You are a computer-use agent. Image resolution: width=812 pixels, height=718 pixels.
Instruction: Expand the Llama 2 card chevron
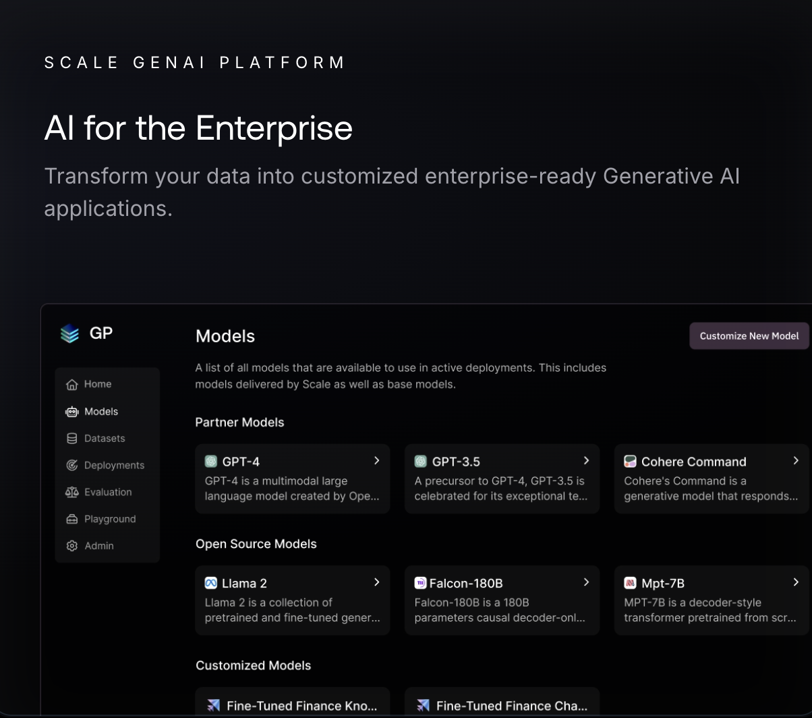pos(376,582)
